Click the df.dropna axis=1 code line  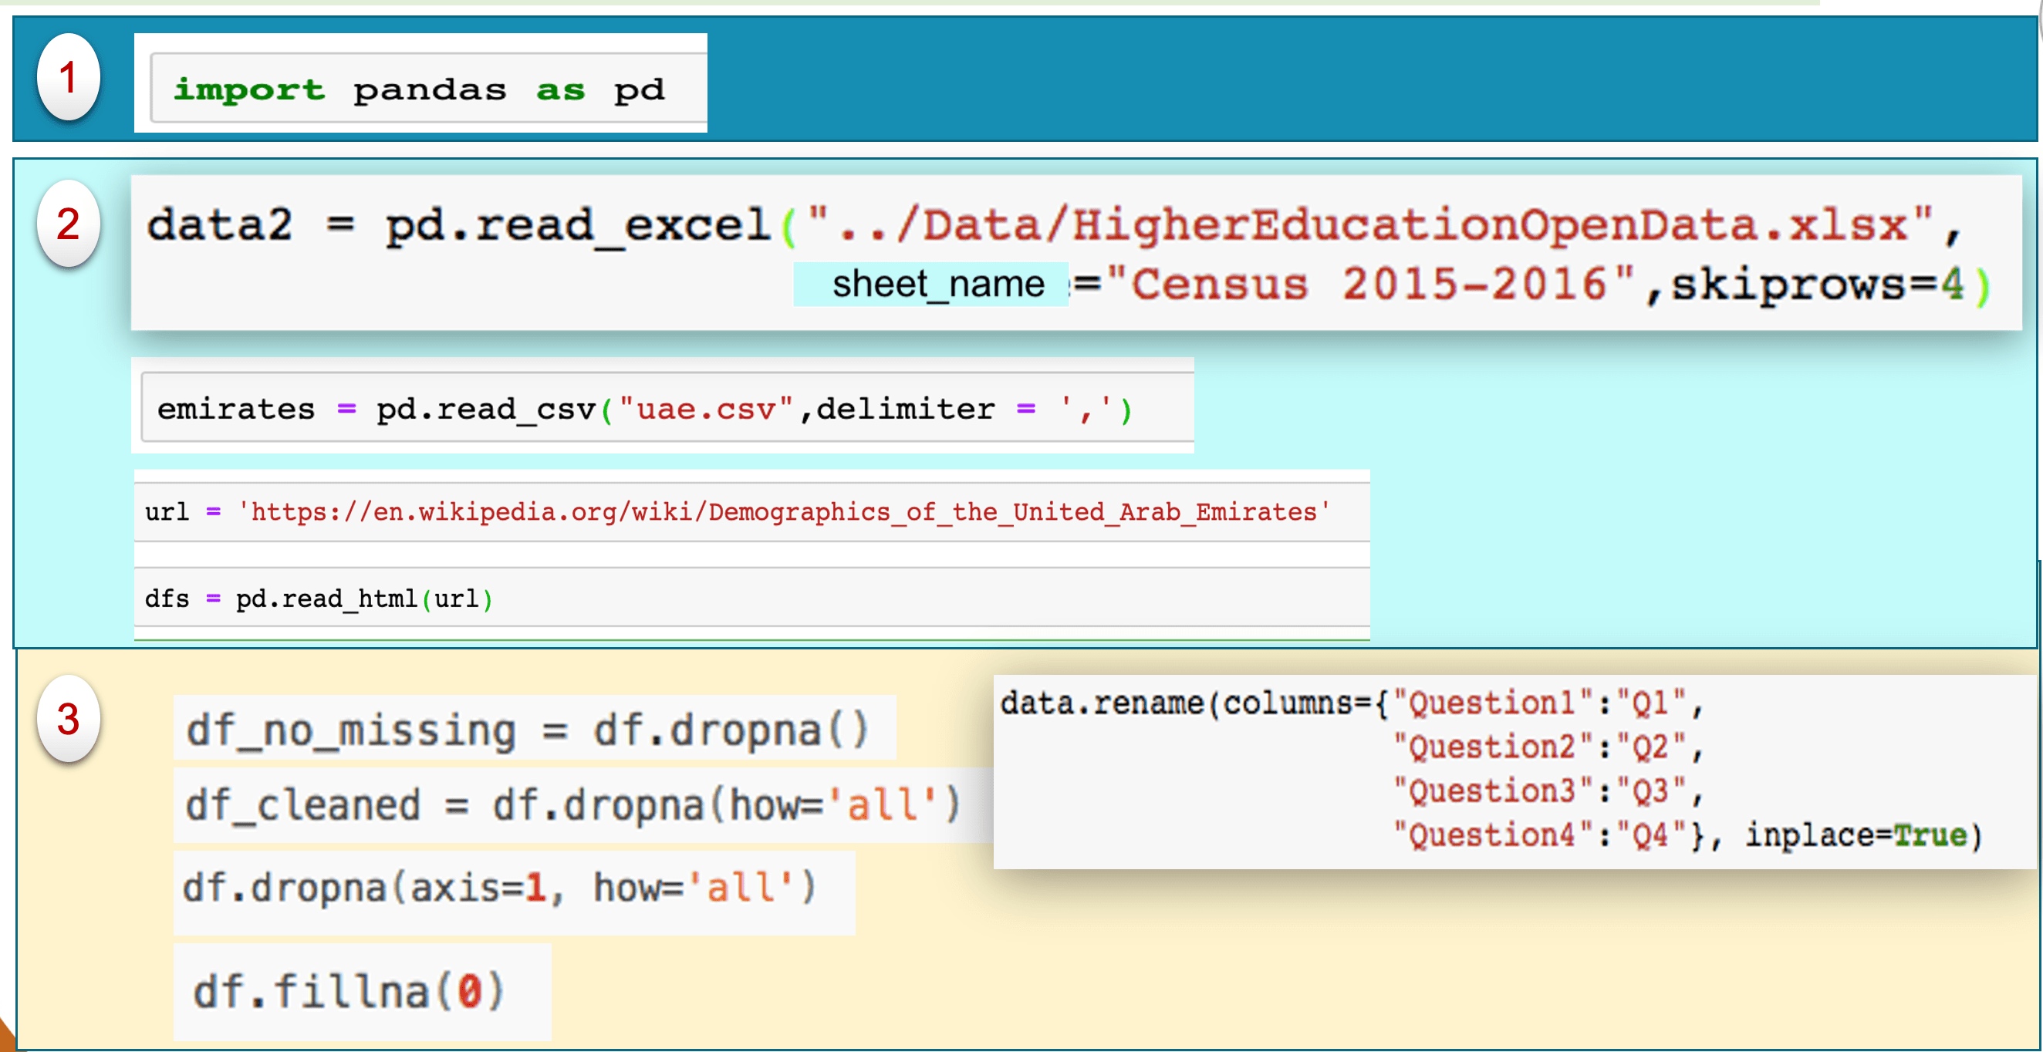click(499, 888)
